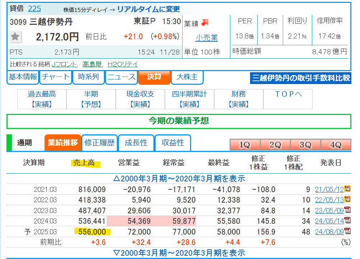360x259 pixels.
Task: Open 財務【実績】 section link
Action: click(239, 99)
